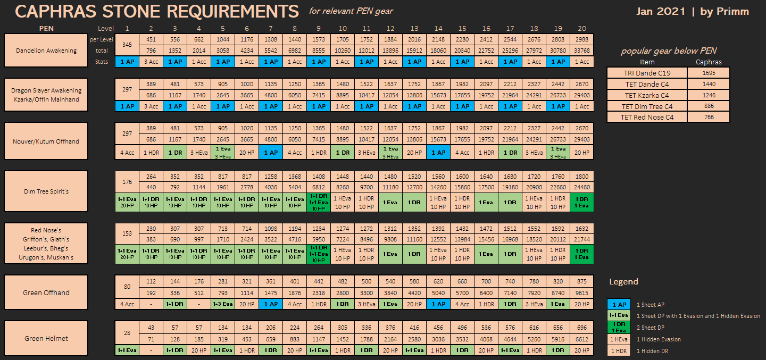766x360 pixels.
Task: Select Dim Tree per-level cell 1800
Action: pyautogui.click(x=581, y=177)
